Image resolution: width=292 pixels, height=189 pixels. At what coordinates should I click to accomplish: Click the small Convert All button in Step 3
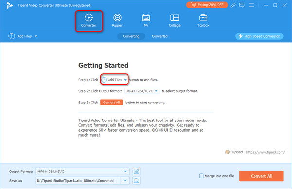click(x=111, y=103)
